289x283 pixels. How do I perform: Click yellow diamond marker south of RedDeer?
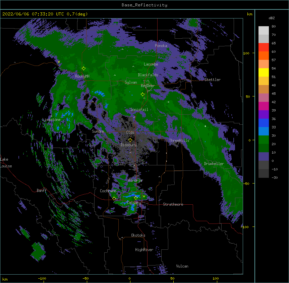(x=143, y=94)
